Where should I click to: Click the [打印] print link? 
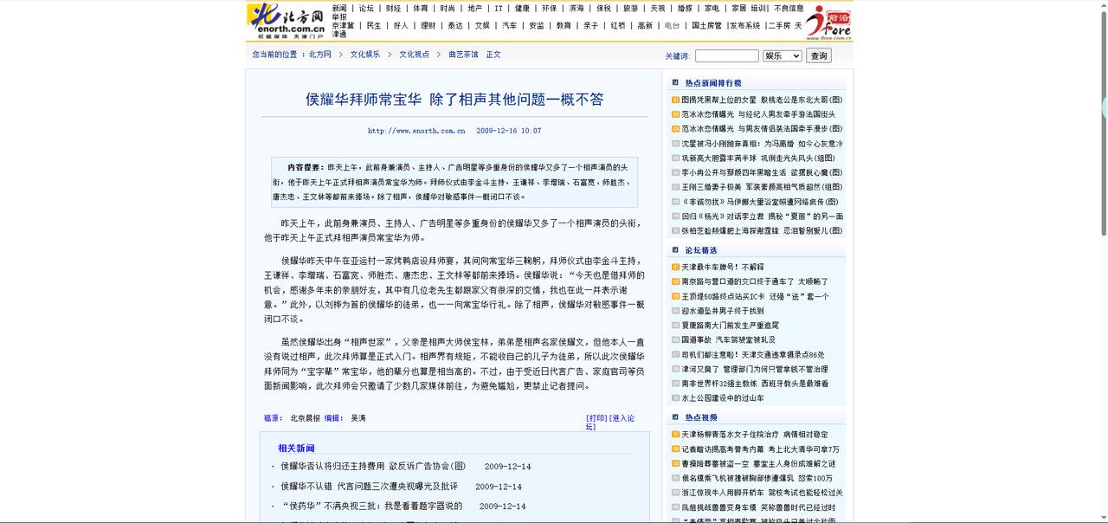point(596,418)
